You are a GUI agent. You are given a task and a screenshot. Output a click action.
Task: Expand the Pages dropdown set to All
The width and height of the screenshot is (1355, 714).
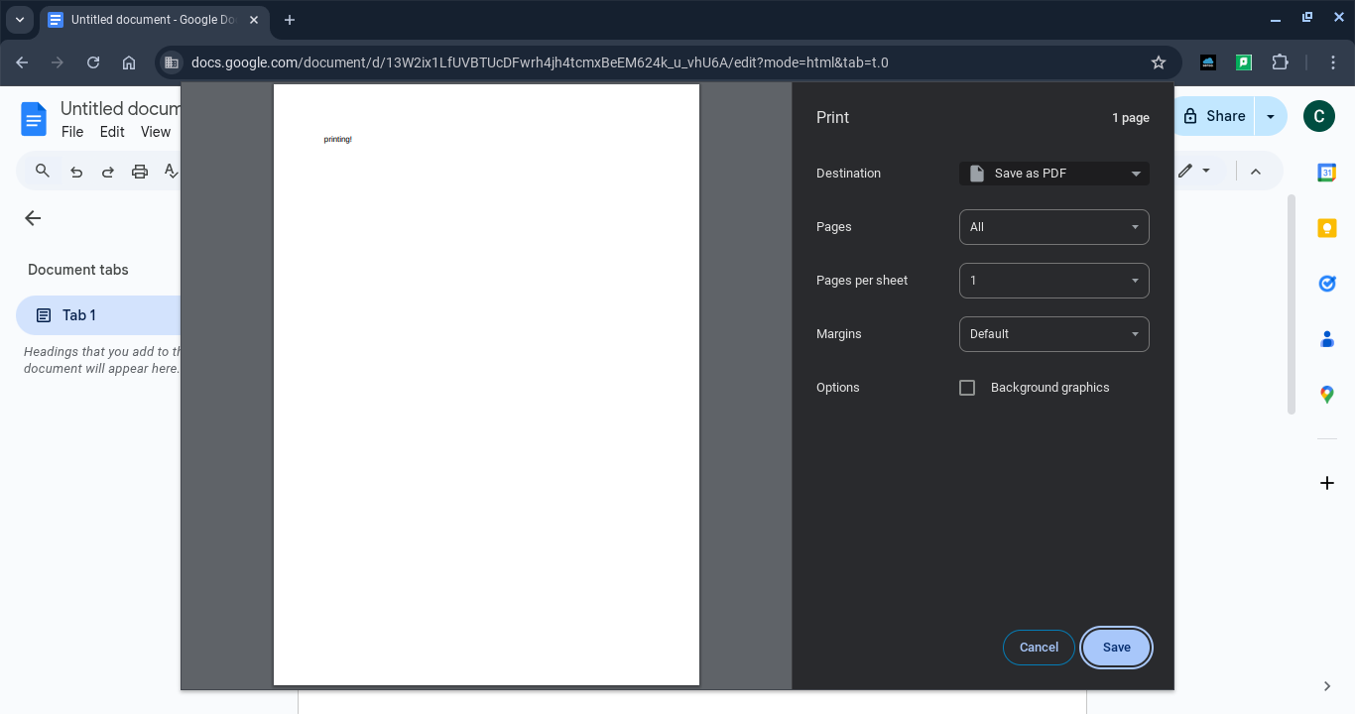tap(1053, 227)
